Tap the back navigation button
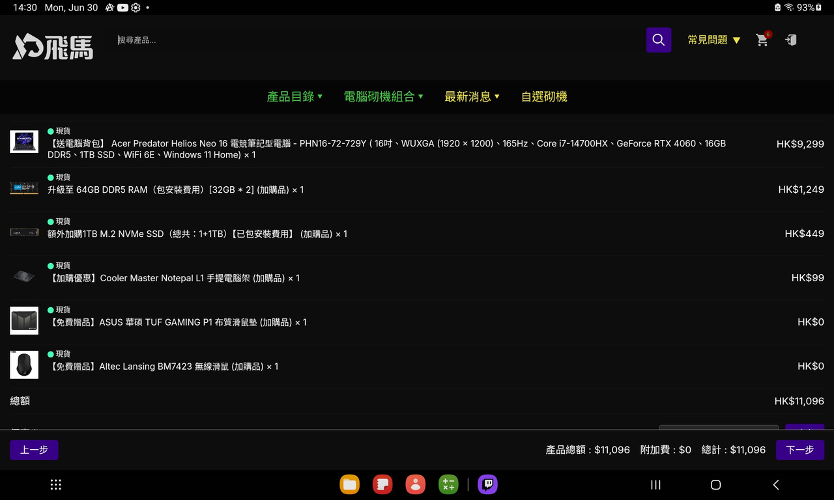The image size is (834, 500). coord(775,484)
